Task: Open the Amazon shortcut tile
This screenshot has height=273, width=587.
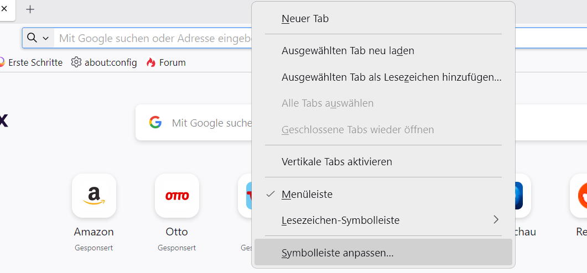Action: 94,196
